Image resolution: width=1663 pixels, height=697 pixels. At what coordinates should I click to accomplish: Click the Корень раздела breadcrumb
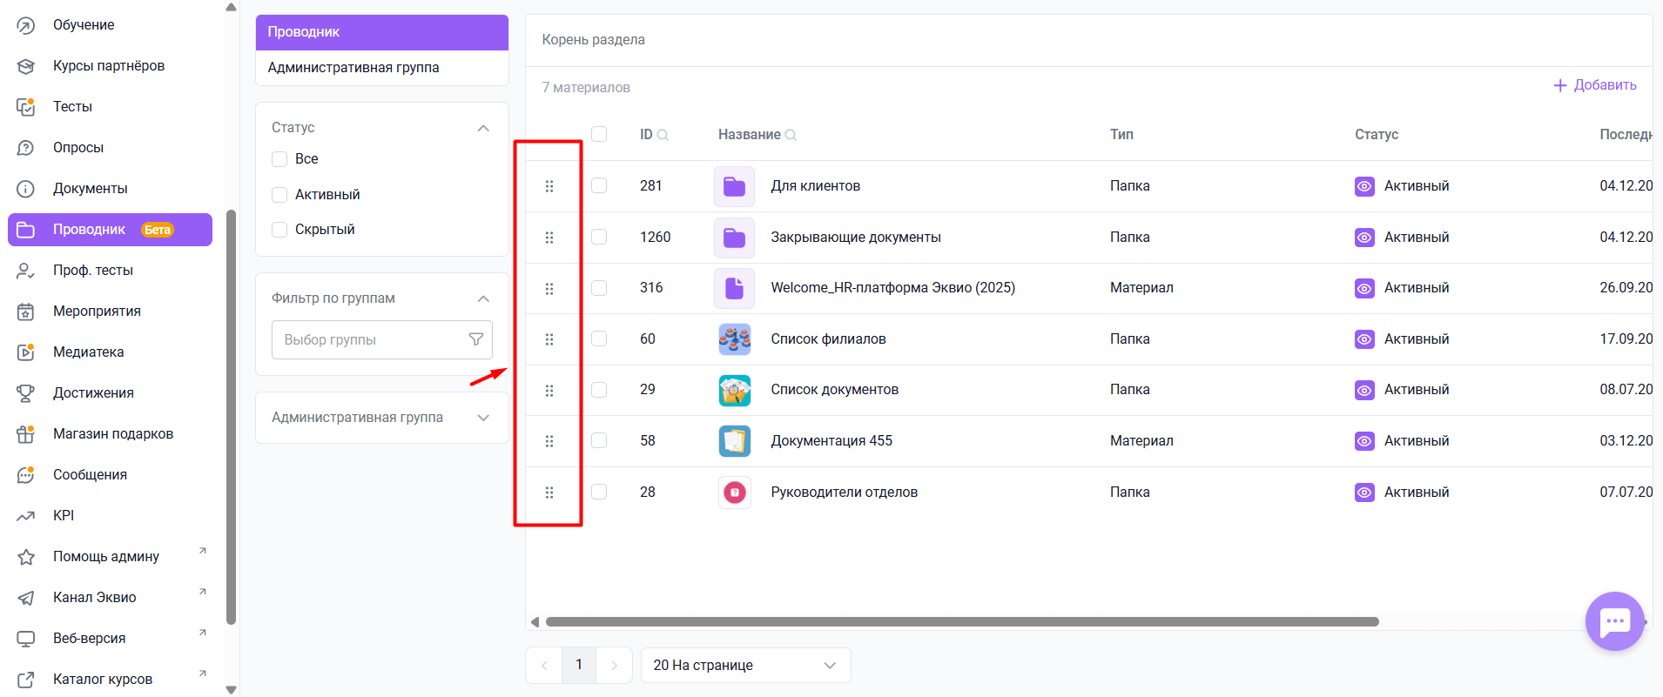pos(593,40)
